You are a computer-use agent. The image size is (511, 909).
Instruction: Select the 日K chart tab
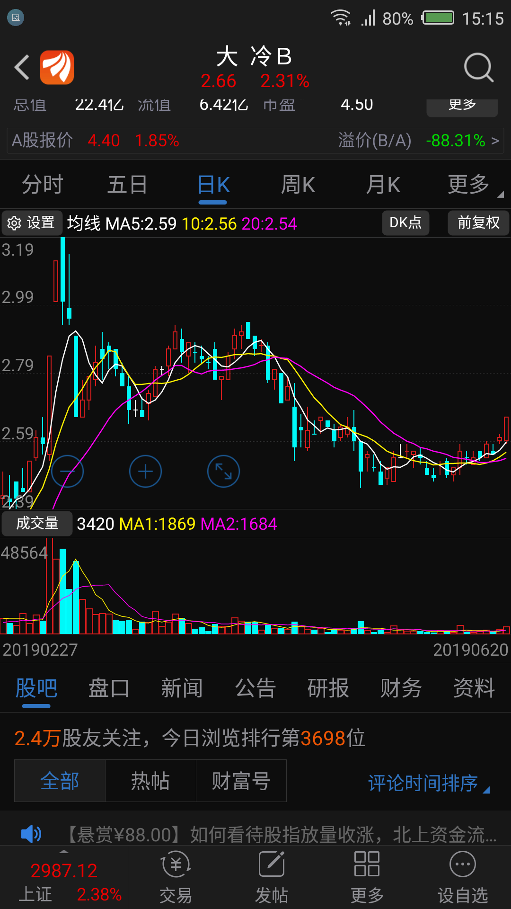(x=213, y=185)
